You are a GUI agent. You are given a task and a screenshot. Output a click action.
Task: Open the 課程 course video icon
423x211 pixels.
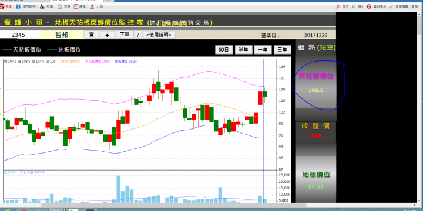[76, 6]
